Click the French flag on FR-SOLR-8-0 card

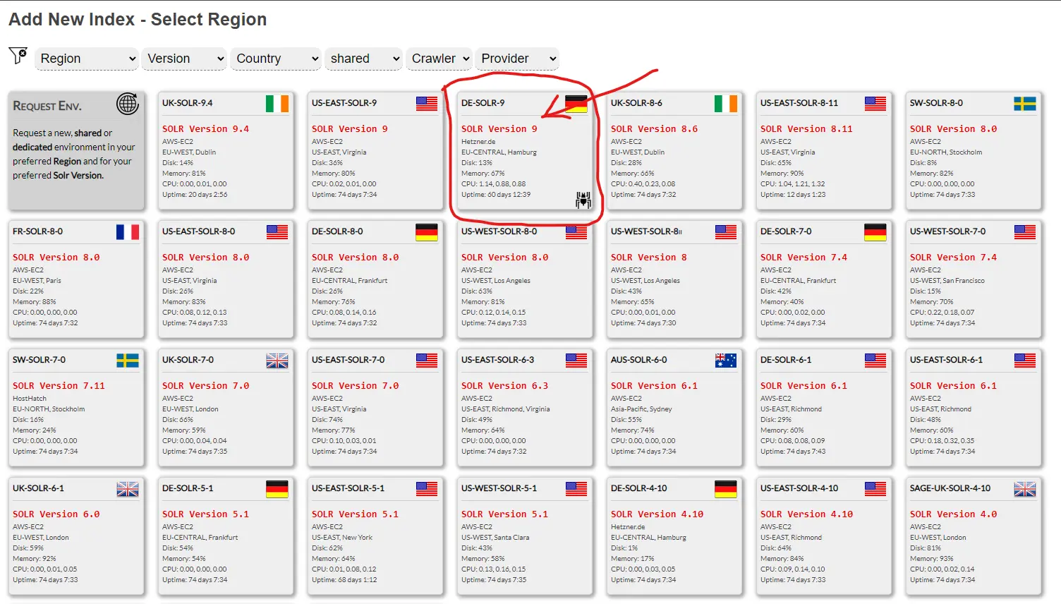128,232
